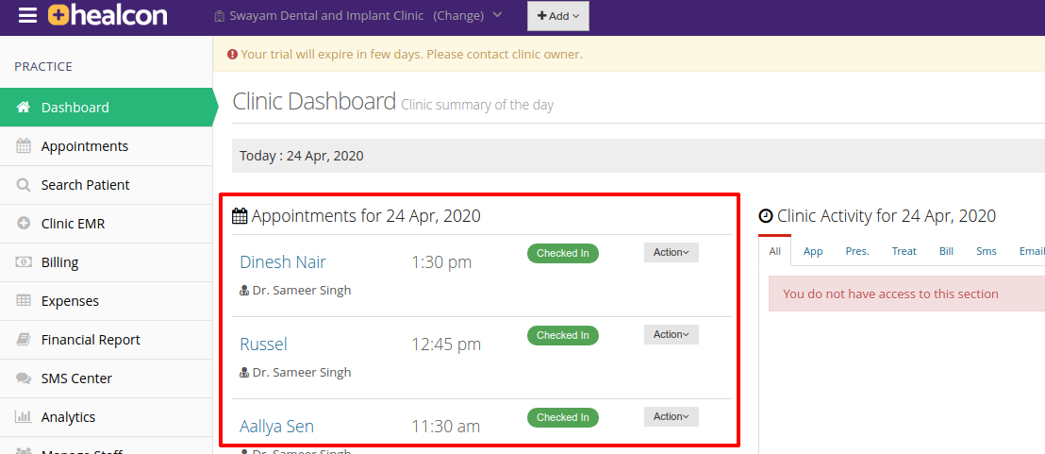Image resolution: width=1045 pixels, height=454 pixels.
Task: Click the SMS Center chat icon
Action: [24, 378]
